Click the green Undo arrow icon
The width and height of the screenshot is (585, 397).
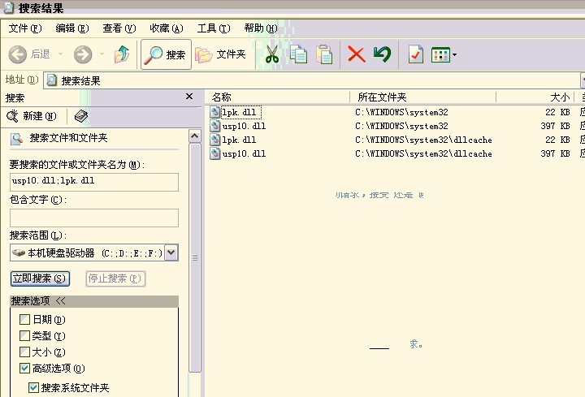[382, 54]
